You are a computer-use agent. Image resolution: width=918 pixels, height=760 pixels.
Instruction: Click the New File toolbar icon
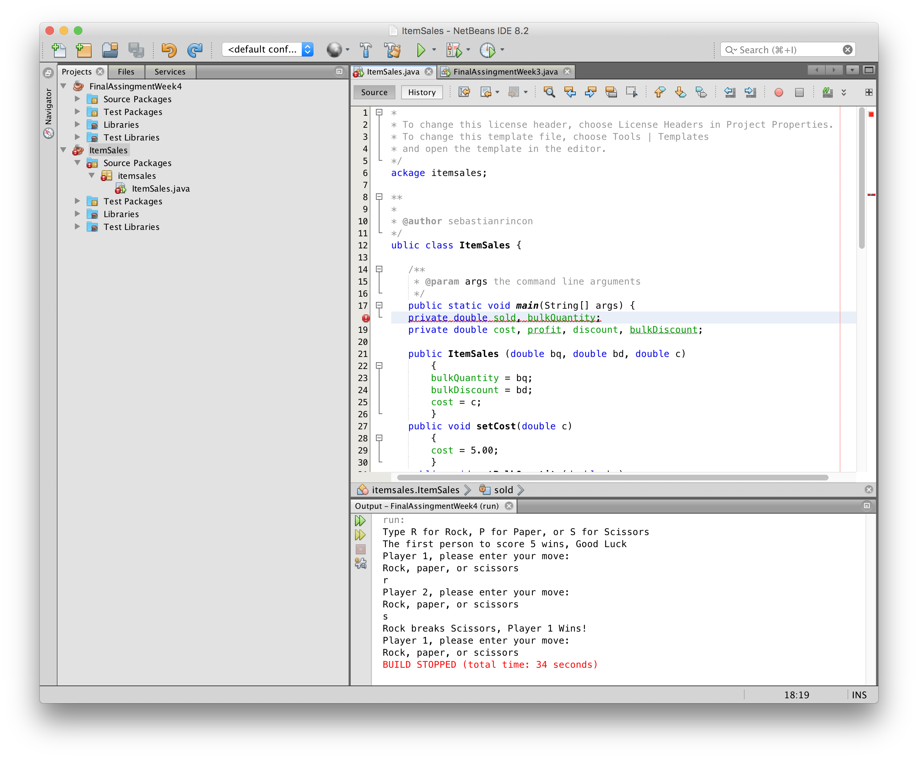point(59,50)
